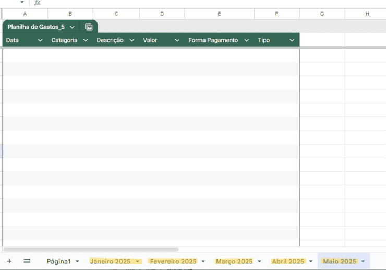The width and height of the screenshot is (386, 270).
Task: Select column A header
Action: [x=25, y=14]
